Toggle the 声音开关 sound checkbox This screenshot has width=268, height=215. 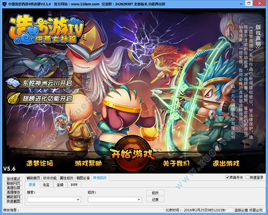[x=228, y=177]
